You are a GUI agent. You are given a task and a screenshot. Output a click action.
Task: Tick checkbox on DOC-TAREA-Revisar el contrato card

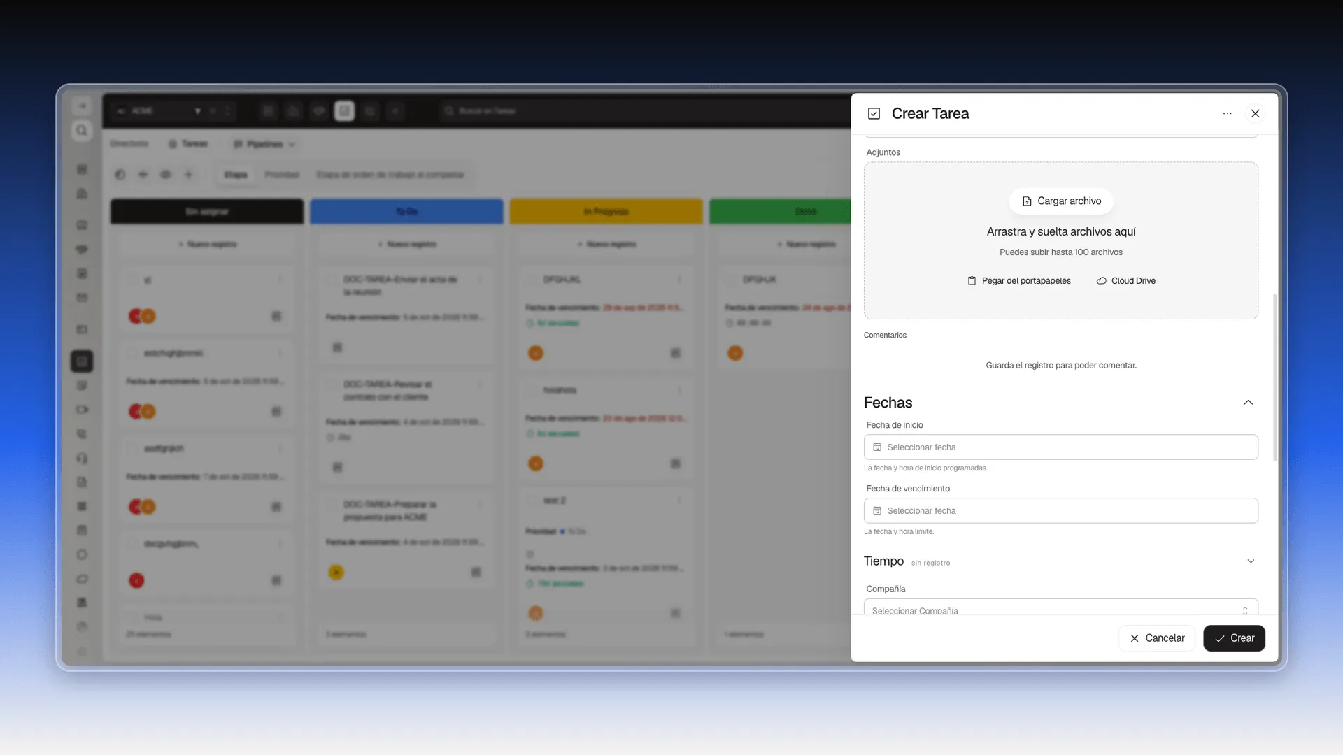tap(332, 384)
